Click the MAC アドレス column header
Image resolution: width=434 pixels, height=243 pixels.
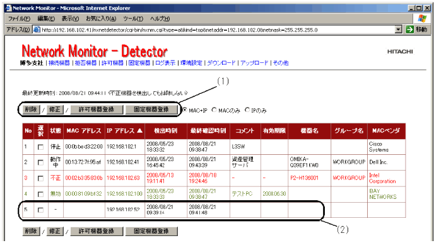tap(84, 131)
